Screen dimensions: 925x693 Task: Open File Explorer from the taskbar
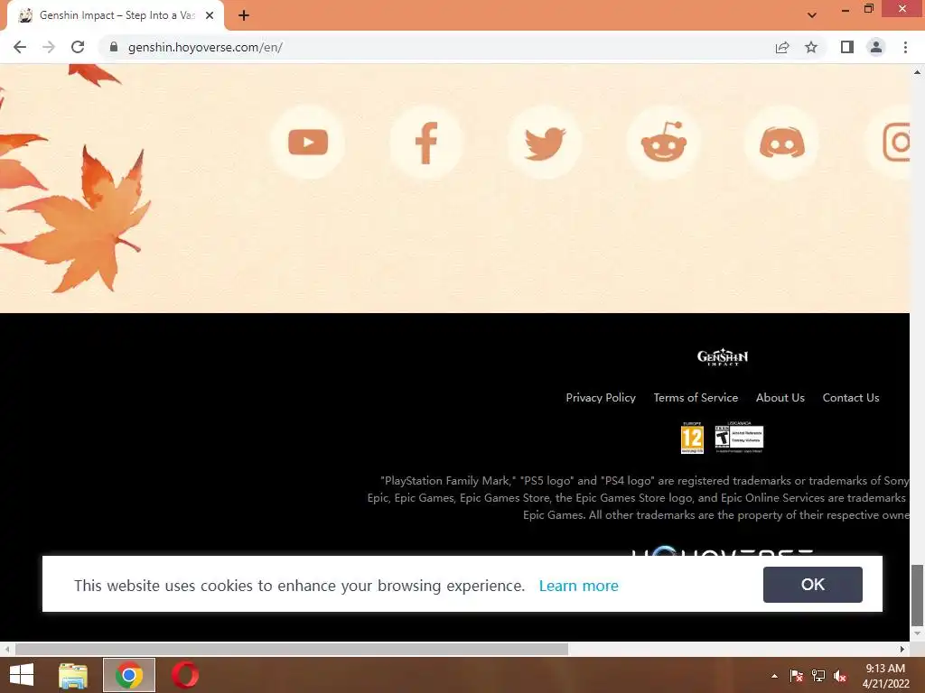coord(73,675)
